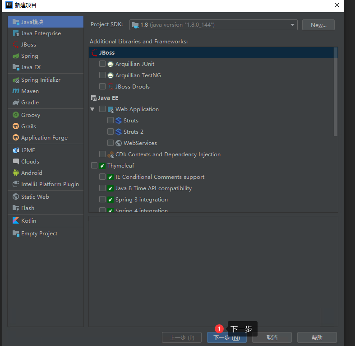Click the Java Enterprise icon
The height and width of the screenshot is (346, 355).
coord(16,33)
